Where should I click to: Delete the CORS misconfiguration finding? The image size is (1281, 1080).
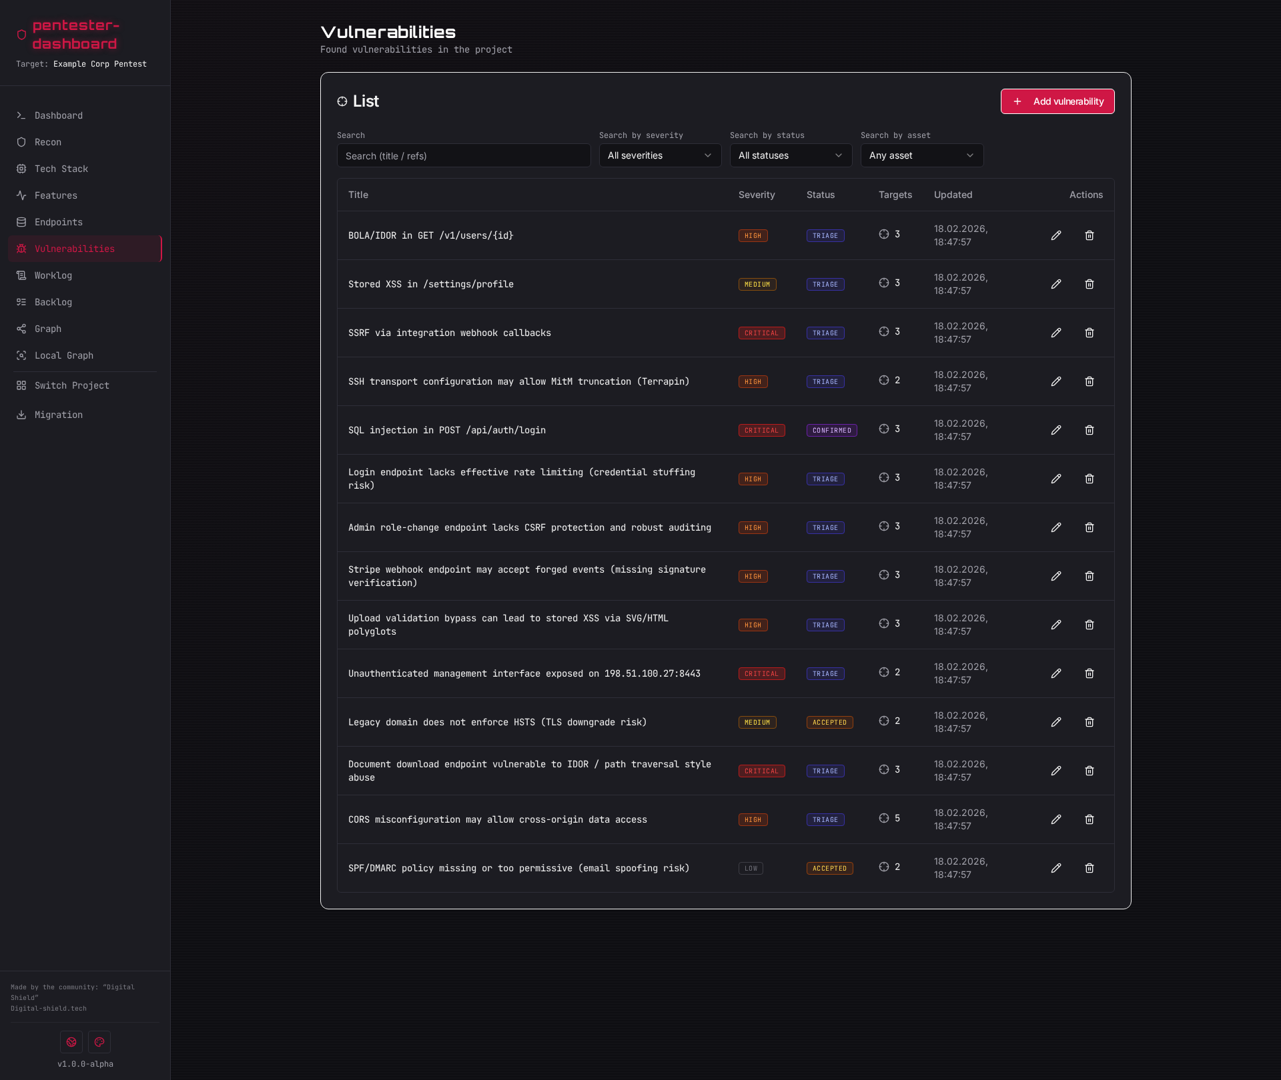1090,819
